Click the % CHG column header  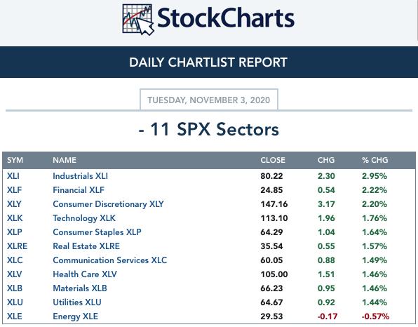[x=375, y=160]
